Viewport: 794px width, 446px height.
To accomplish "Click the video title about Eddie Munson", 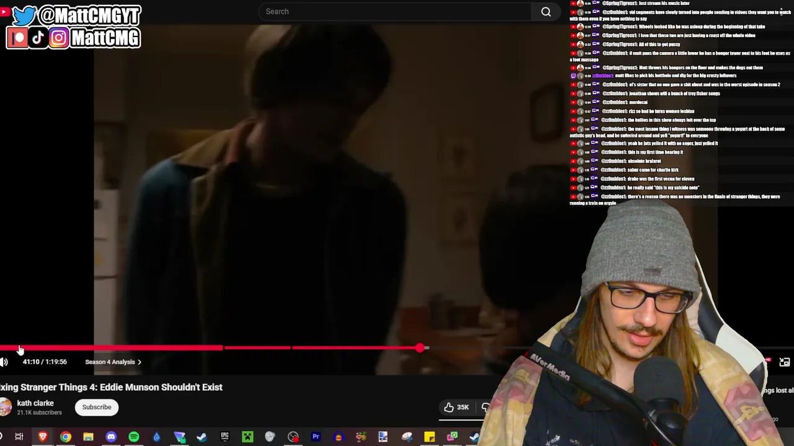I will pyautogui.click(x=111, y=387).
